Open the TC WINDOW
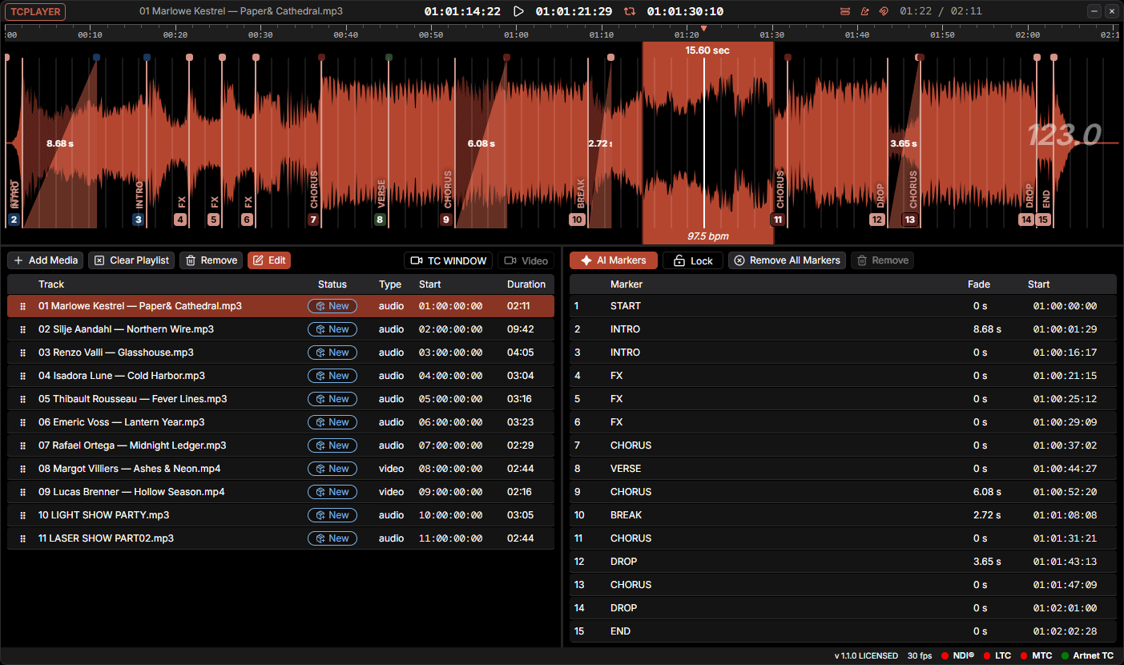Screen dimensions: 1124x665 tap(449, 260)
